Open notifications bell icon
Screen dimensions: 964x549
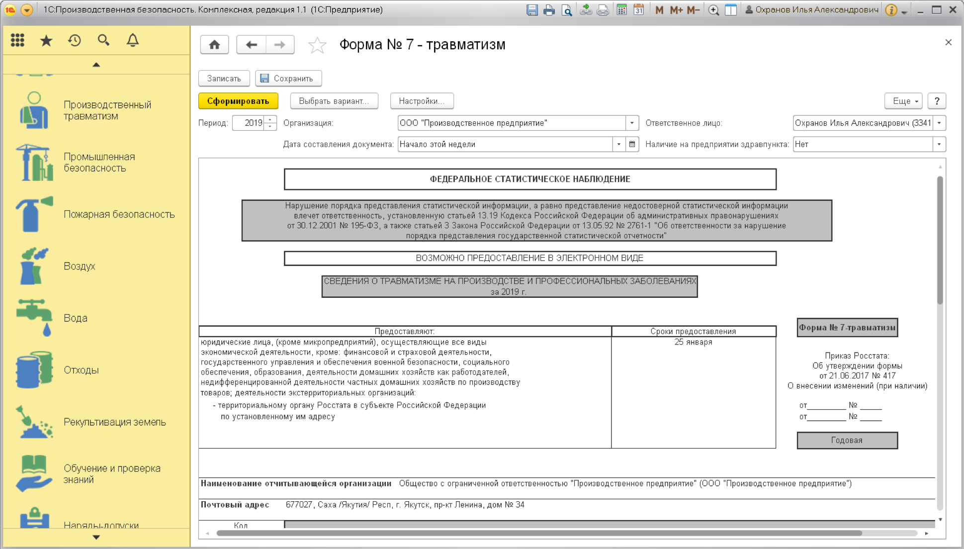click(133, 40)
